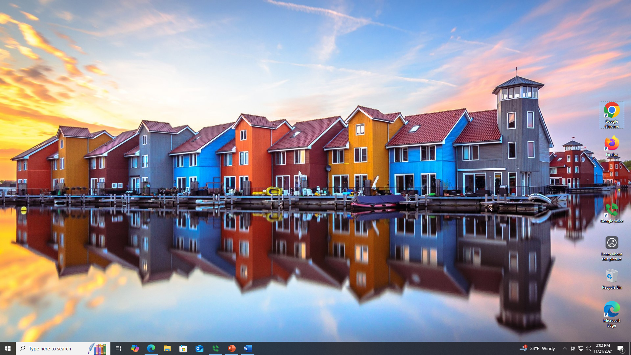Open the volume speaker control

589,348
